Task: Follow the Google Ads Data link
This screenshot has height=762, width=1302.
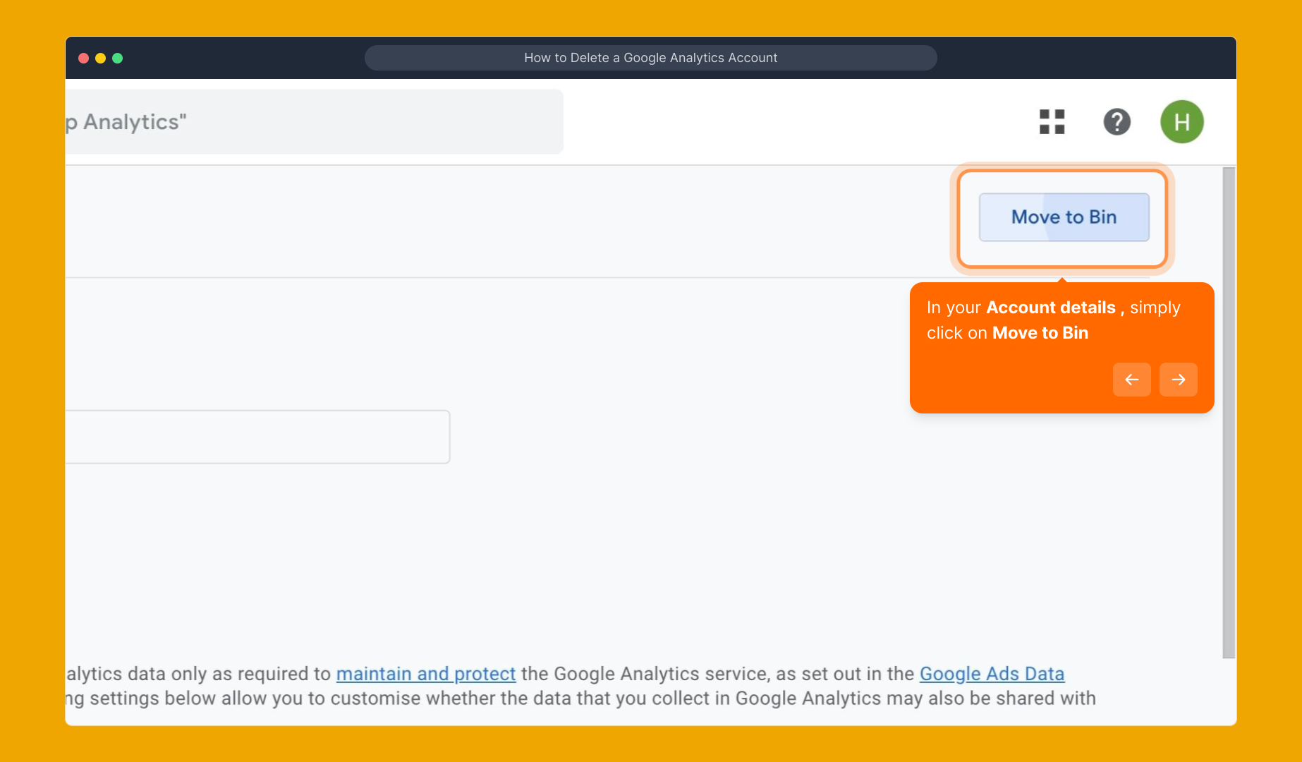Action: tap(991, 674)
